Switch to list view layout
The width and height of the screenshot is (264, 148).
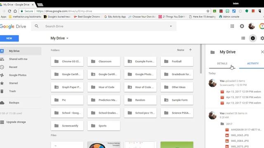click(243, 38)
